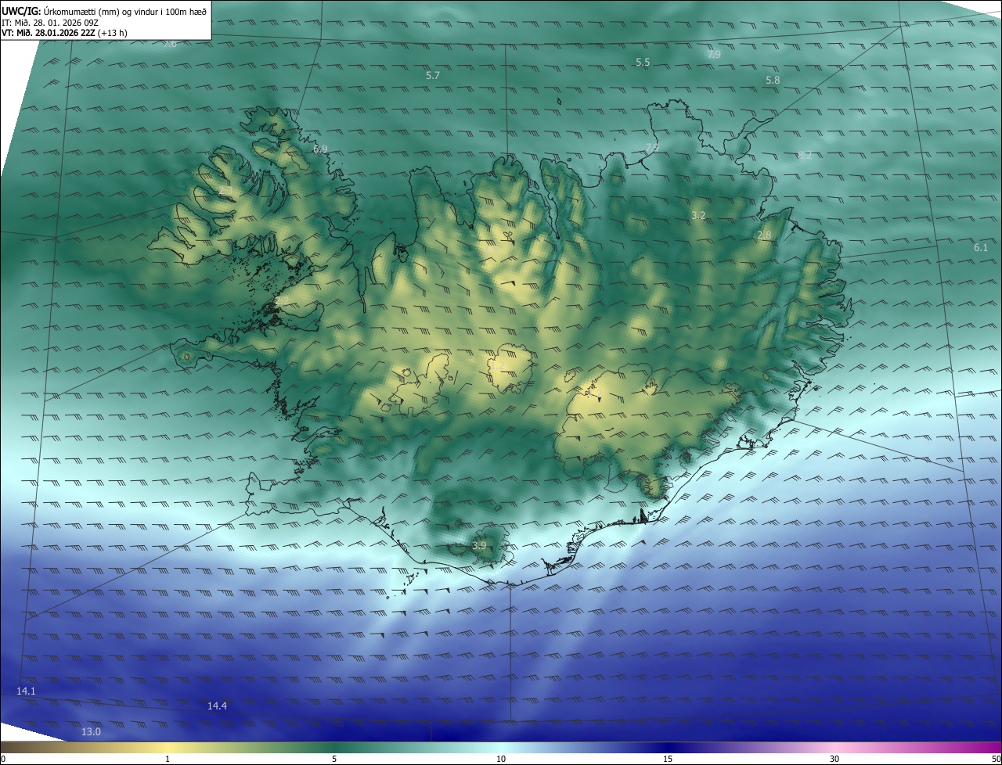Click the 5.5 value label

click(643, 63)
